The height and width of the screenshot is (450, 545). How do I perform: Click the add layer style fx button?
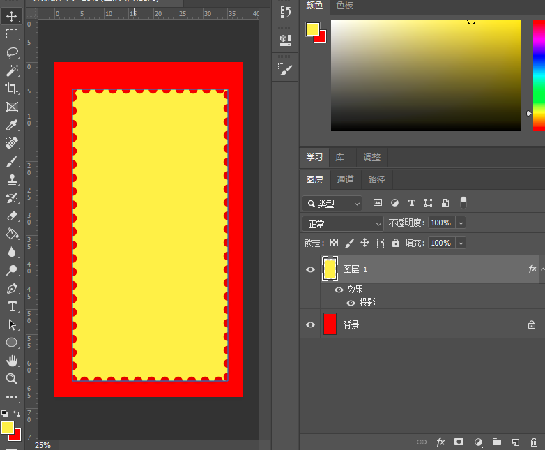(x=440, y=442)
